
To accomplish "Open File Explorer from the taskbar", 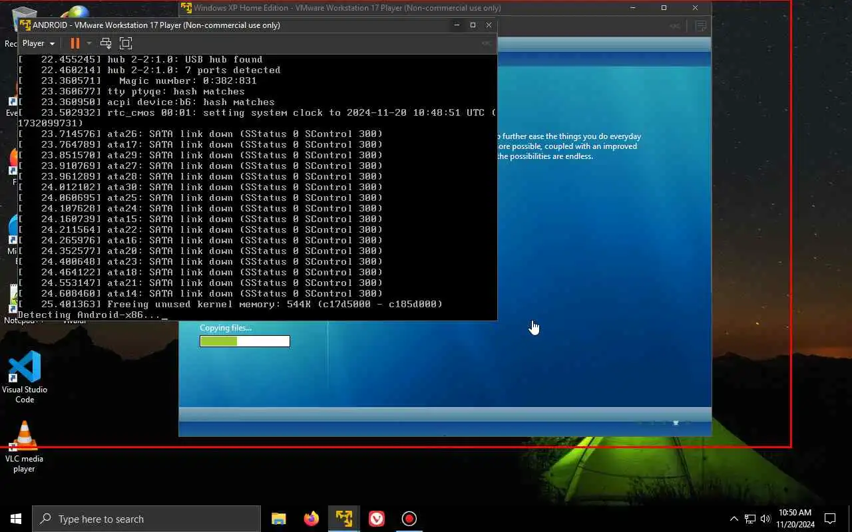I will pos(278,519).
